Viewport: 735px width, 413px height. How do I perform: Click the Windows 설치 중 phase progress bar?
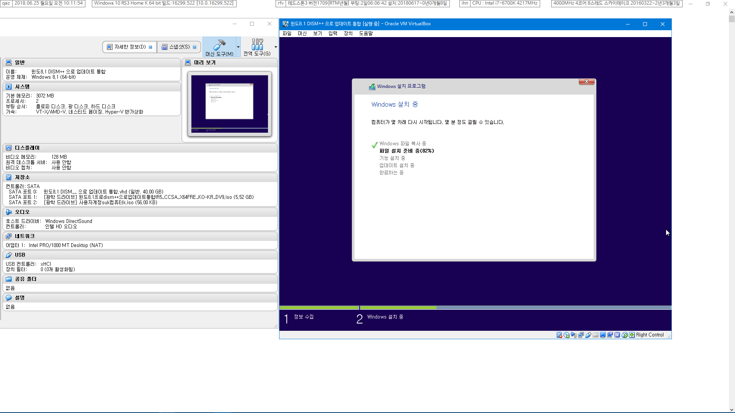[x=515, y=307]
